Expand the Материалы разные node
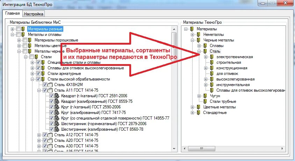 [x=13, y=29]
